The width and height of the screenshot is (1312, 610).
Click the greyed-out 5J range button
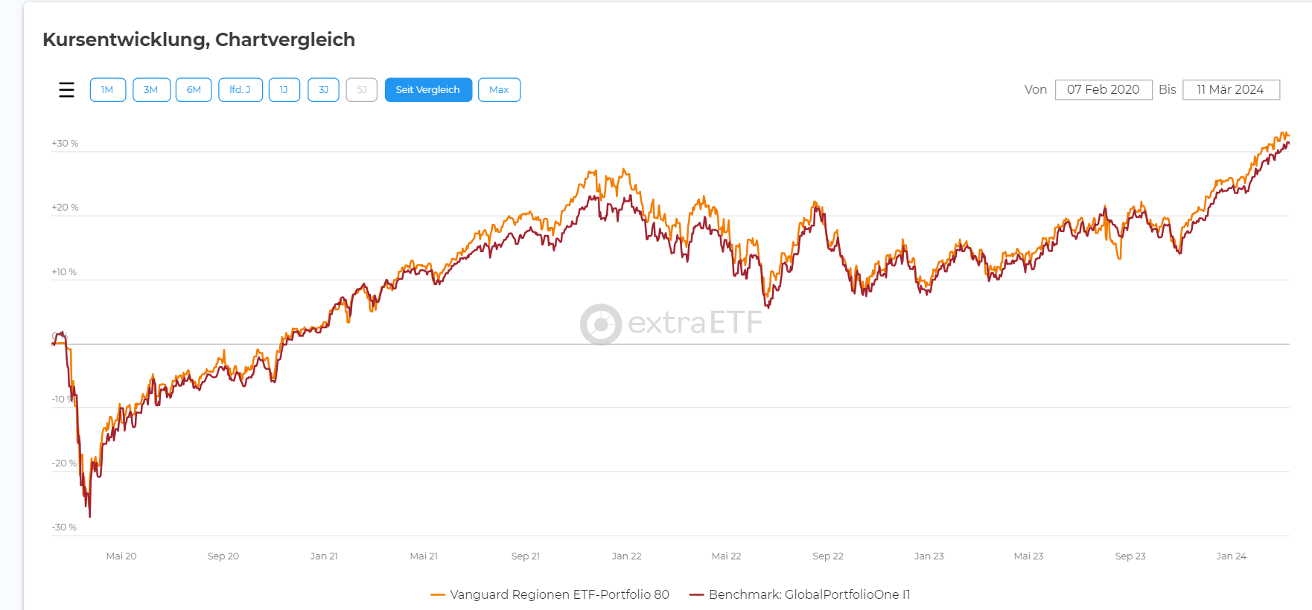tap(362, 90)
